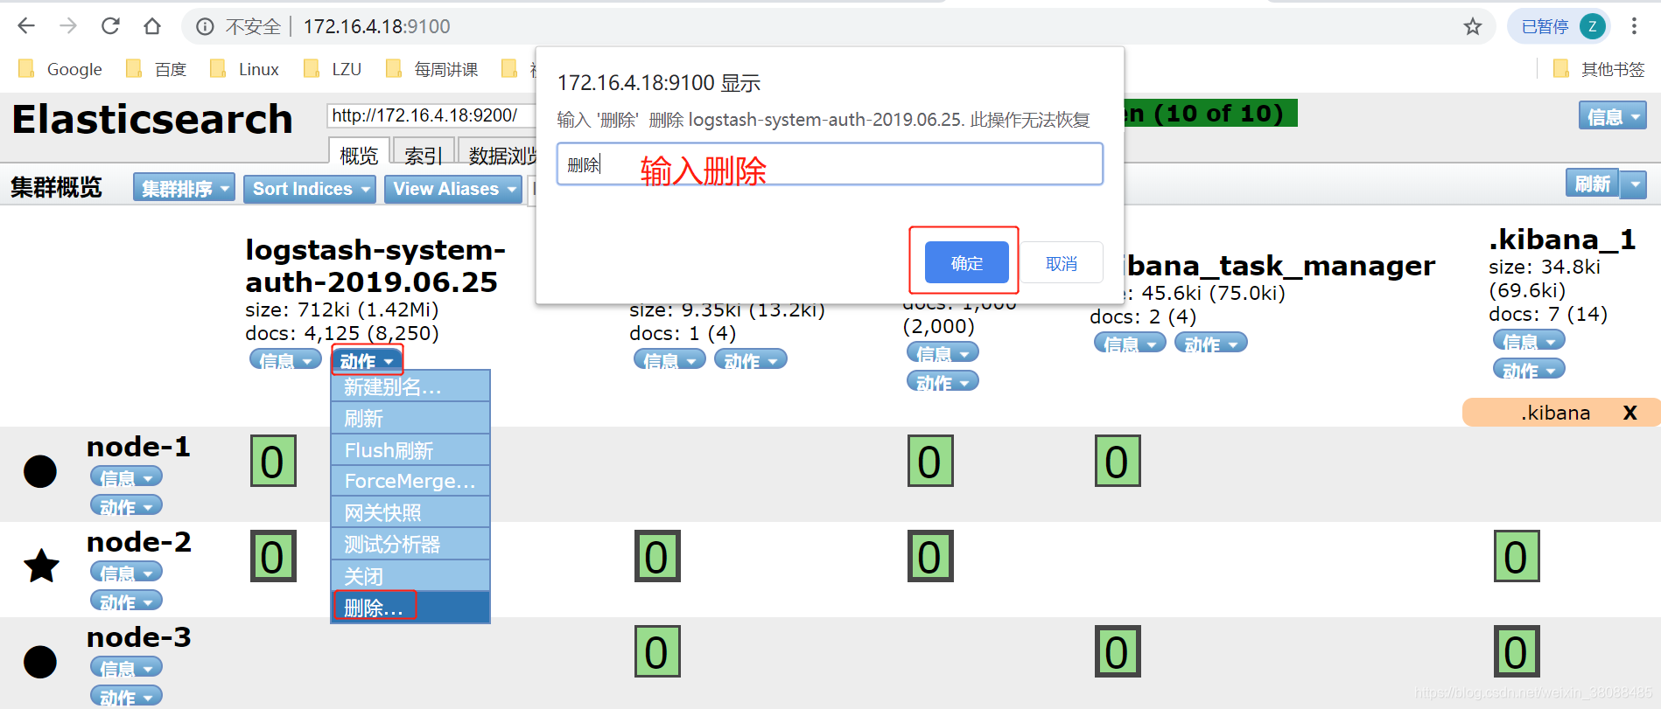Open the 集群排序 dropdown

tap(184, 188)
